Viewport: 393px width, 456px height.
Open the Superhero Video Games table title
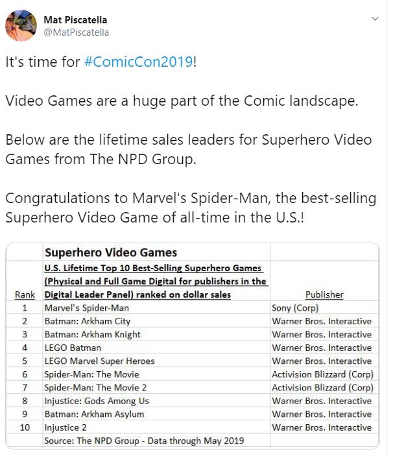point(110,252)
